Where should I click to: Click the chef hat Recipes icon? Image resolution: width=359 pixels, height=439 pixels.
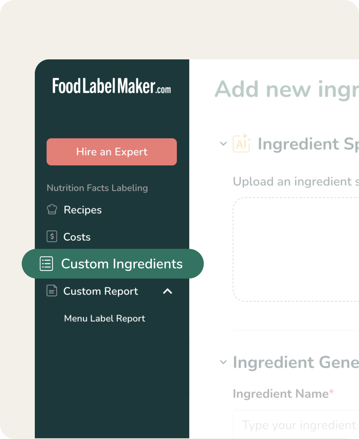[52, 209]
